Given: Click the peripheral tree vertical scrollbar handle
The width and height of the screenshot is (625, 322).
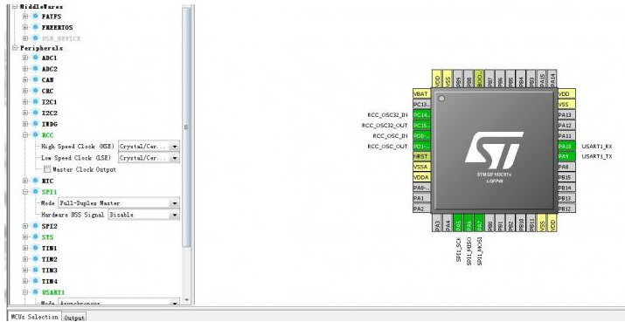Looking at the screenshot, I should 186,127.
